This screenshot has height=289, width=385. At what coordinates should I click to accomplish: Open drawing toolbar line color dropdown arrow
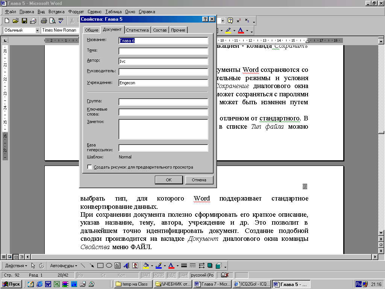[165, 266]
